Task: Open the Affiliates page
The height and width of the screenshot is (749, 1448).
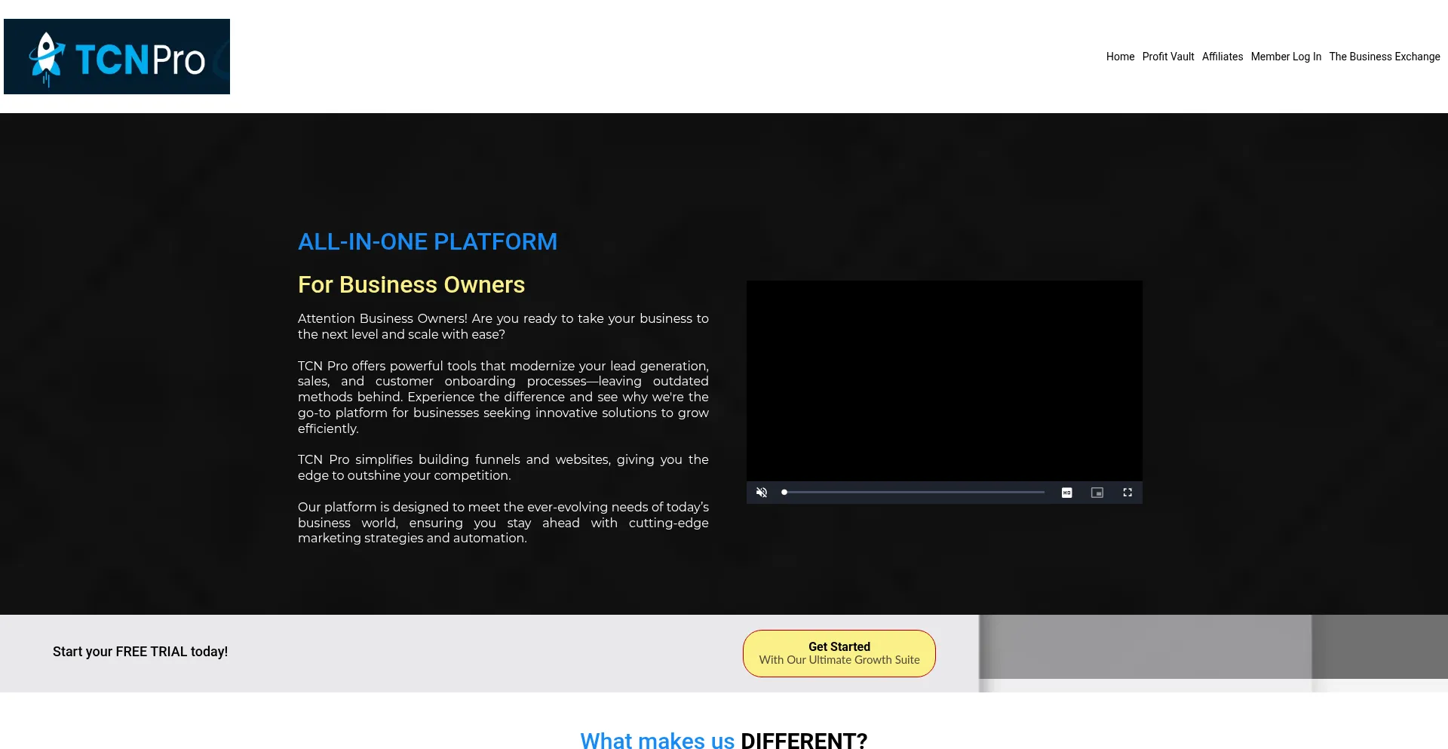Action: click(x=1223, y=57)
